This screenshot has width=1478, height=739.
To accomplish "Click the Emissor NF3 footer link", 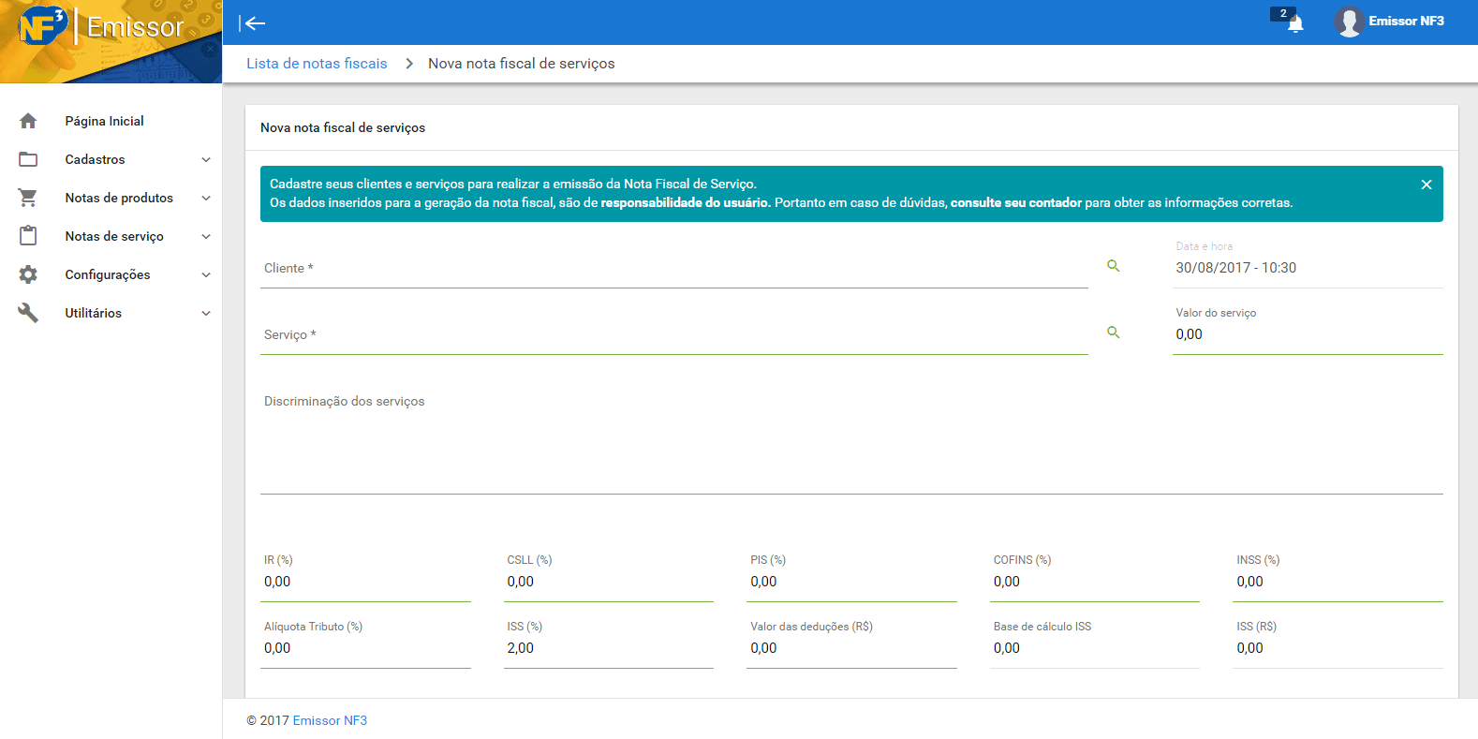I will tap(330, 720).
